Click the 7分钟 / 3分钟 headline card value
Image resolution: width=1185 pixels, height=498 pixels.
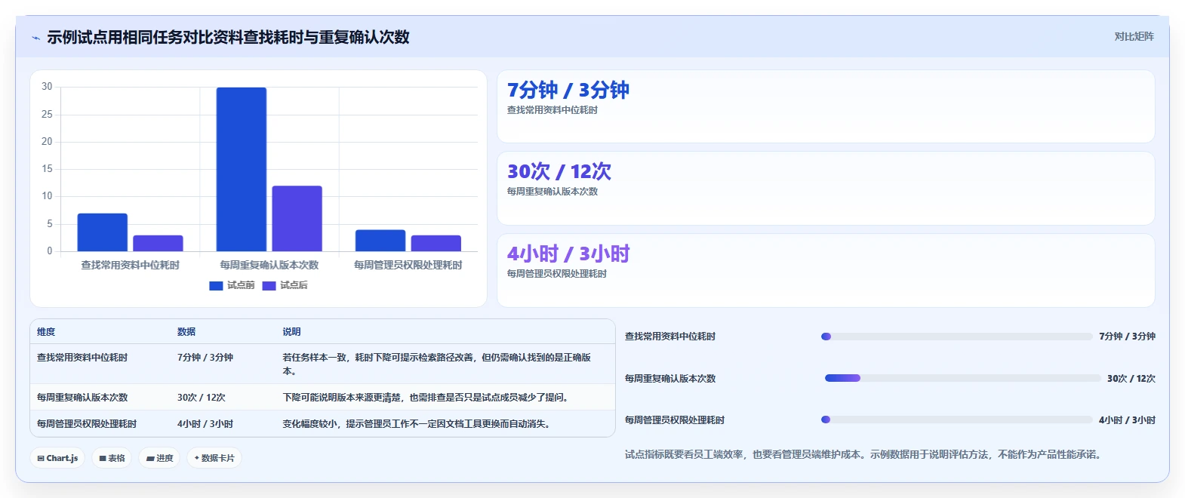point(568,90)
